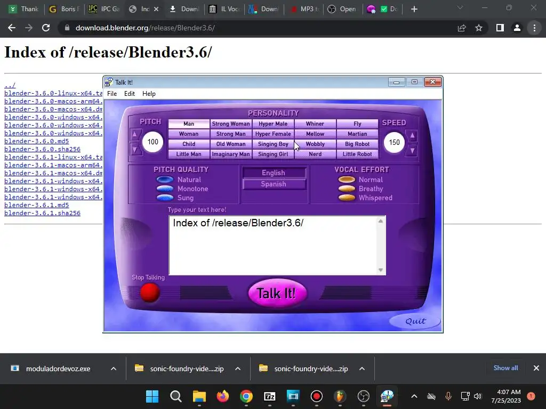Show all downloads

coord(505,368)
